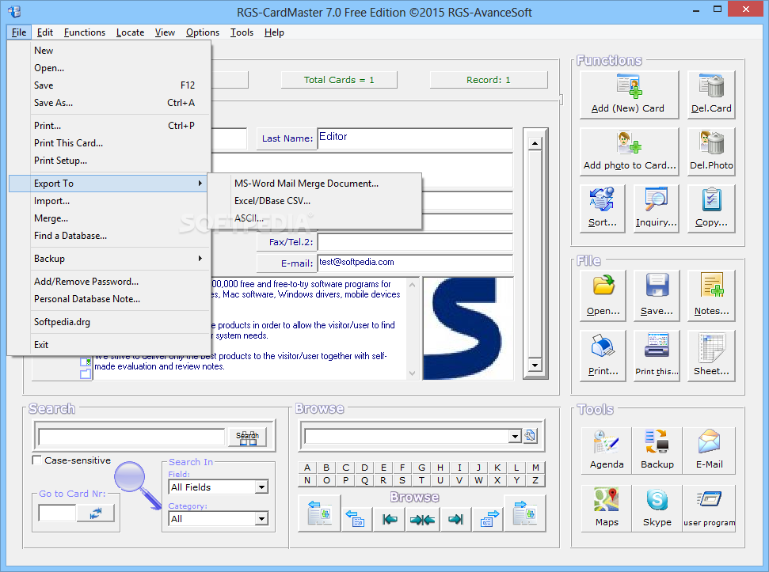Screen dimensions: 769x572
Task: Open the Sort function
Action: pos(602,208)
